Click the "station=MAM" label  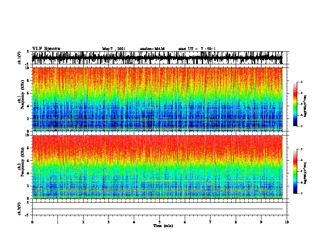[152, 49]
